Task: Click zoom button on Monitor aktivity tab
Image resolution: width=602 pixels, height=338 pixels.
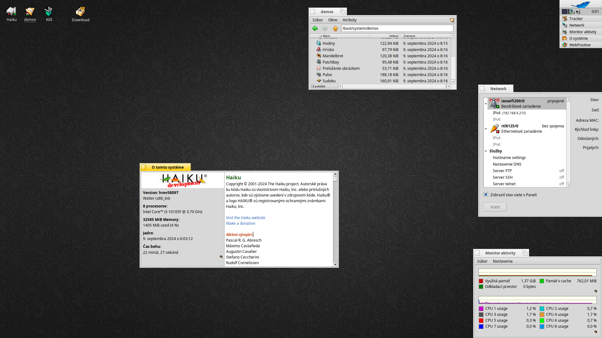Action: coord(525,253)
